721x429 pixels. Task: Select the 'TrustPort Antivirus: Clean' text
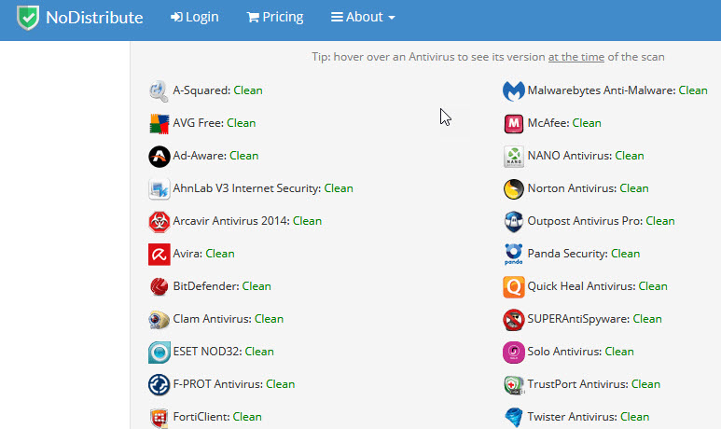click(x=594, y=384)
